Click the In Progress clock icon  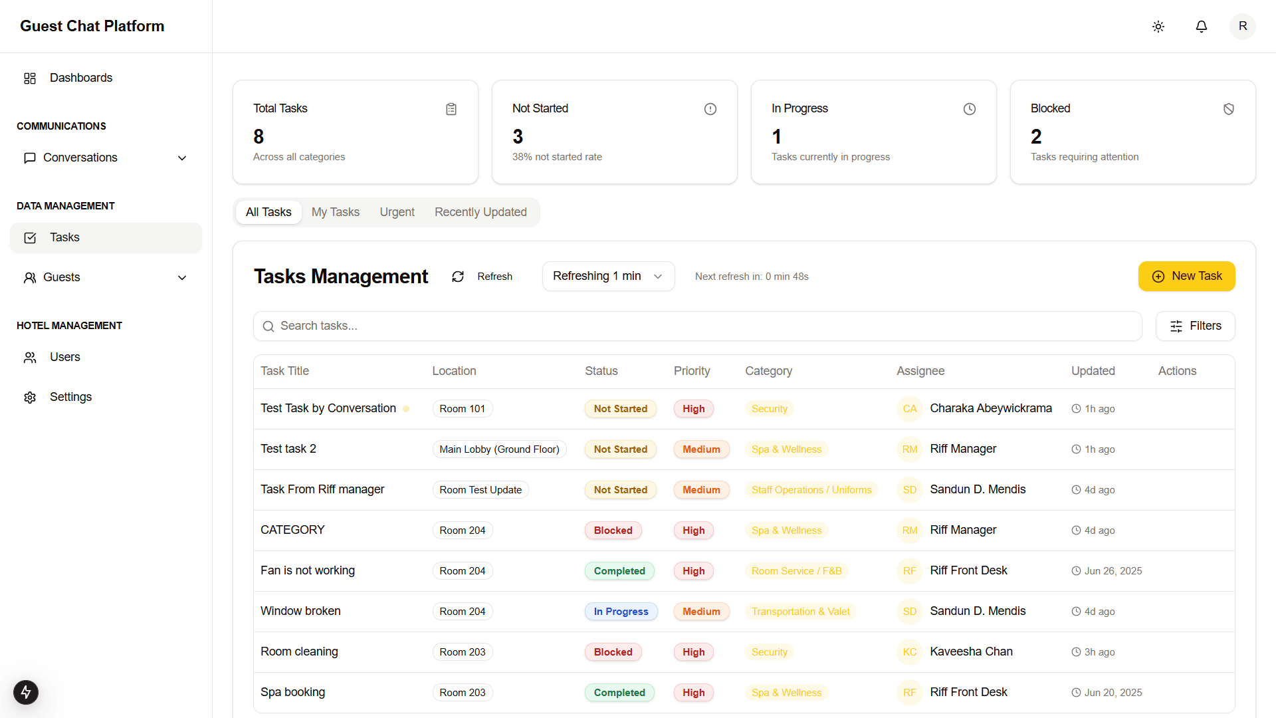pyautogui.click(x=970, y=109)
